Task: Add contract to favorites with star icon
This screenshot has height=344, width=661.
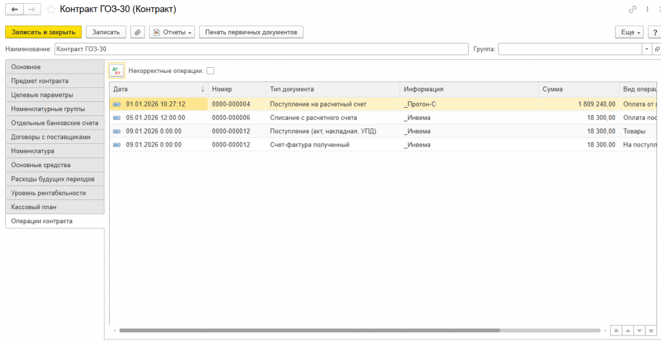Action: (51, 9)
